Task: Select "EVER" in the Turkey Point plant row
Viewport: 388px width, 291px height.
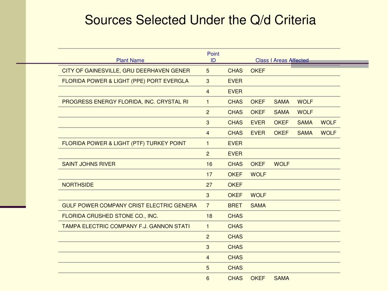Action: (235, 143)
